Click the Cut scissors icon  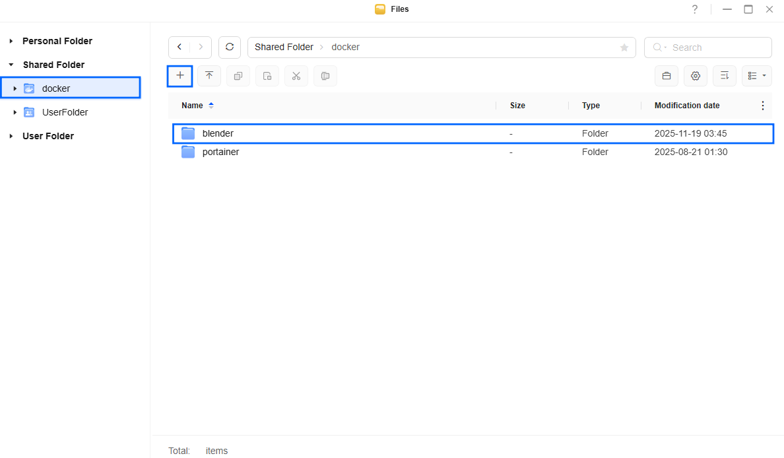(296, 76)
